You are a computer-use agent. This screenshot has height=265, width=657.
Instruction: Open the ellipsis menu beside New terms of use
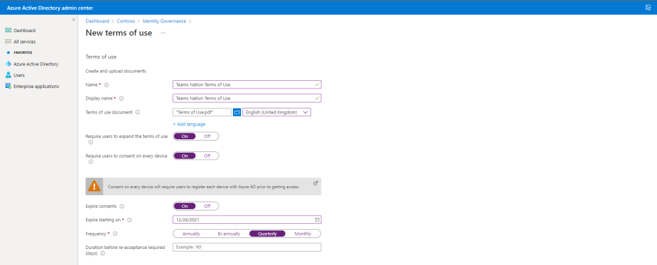coord(163,33)
